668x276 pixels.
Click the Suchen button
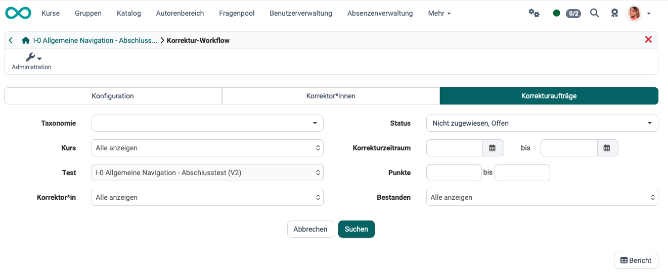[357, 229]
